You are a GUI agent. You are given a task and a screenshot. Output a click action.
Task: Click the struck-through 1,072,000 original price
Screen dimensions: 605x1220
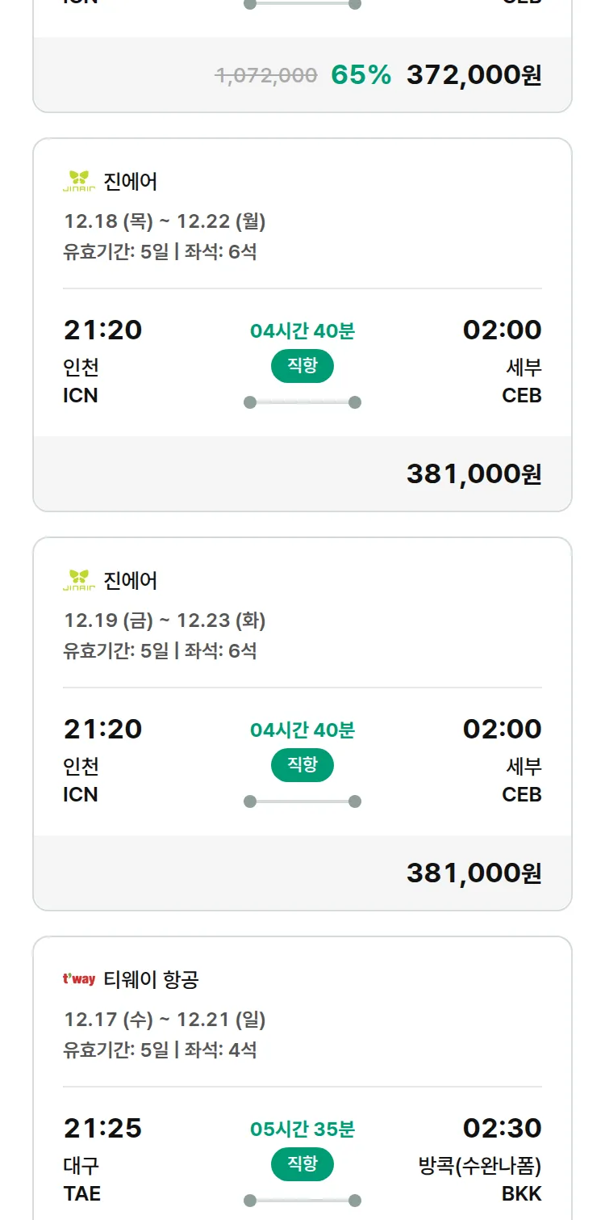click(x=265, y=75)
